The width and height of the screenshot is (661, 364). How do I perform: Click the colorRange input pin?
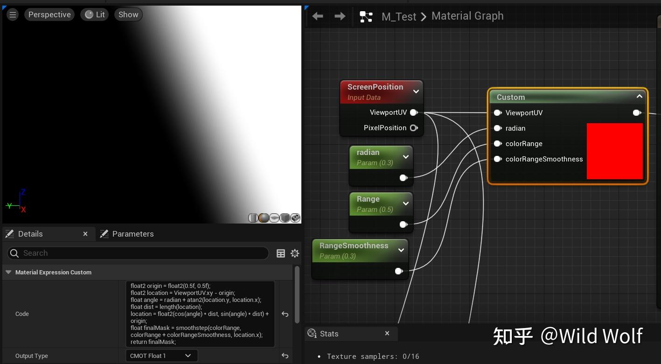pyautogui.click(x=497, y=144)
